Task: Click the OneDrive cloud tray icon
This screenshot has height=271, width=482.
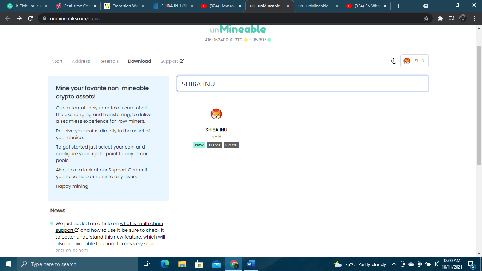Action: click(411, 264)
